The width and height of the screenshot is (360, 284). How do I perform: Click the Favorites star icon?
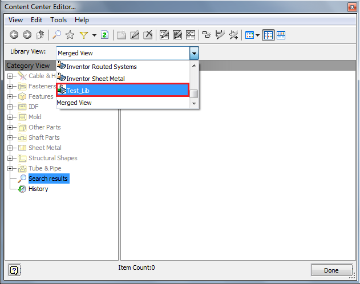70,35
